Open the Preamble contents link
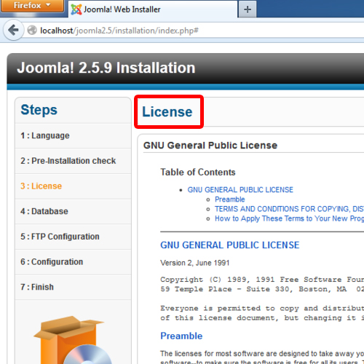The height and width of the screenshot is (364, 364). (x=230, y=199)
